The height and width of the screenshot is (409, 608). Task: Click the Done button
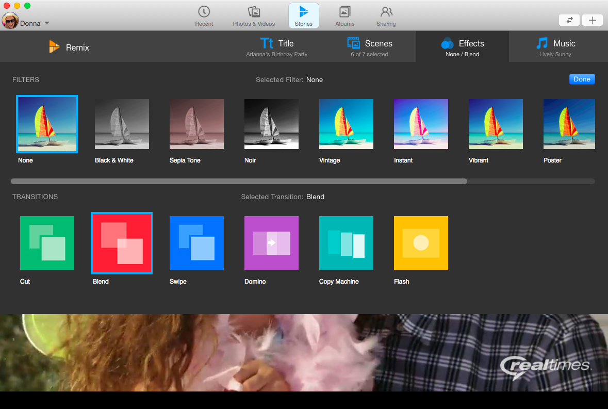(582, 79)
